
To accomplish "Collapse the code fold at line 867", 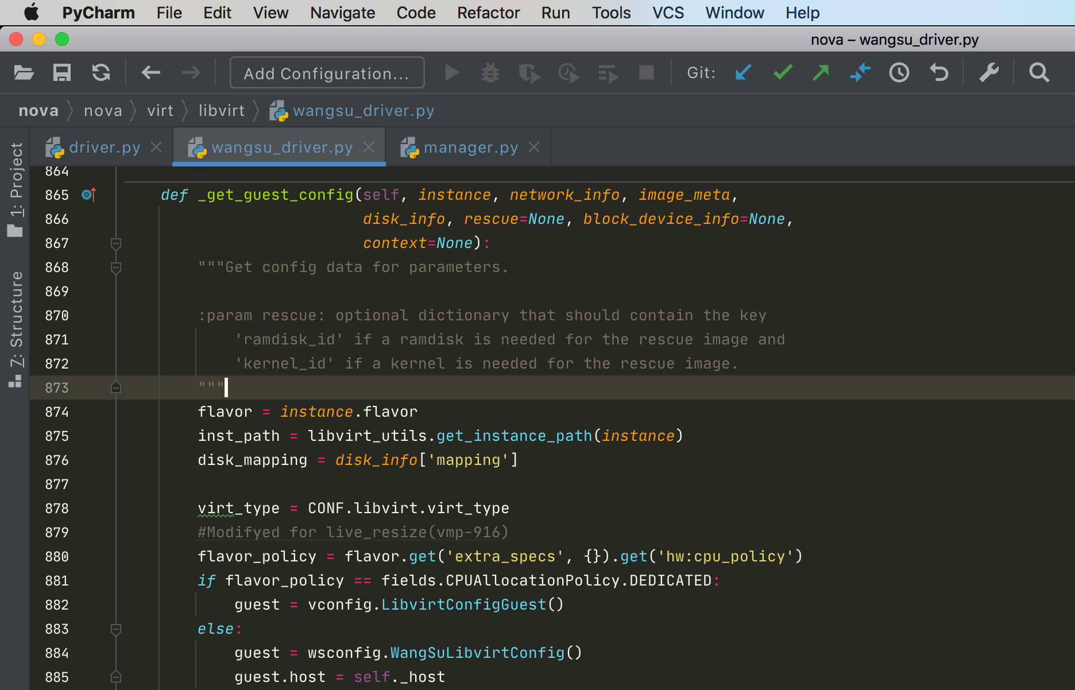I will tap(116, 243).
